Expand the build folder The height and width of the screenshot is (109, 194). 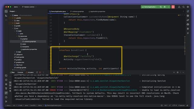pyautogui.click(x=13, y=23)
